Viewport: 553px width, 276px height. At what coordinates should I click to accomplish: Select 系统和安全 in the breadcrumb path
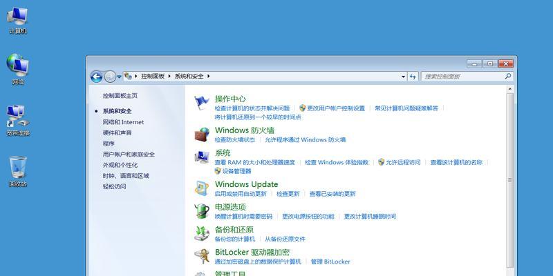[189, 76]
